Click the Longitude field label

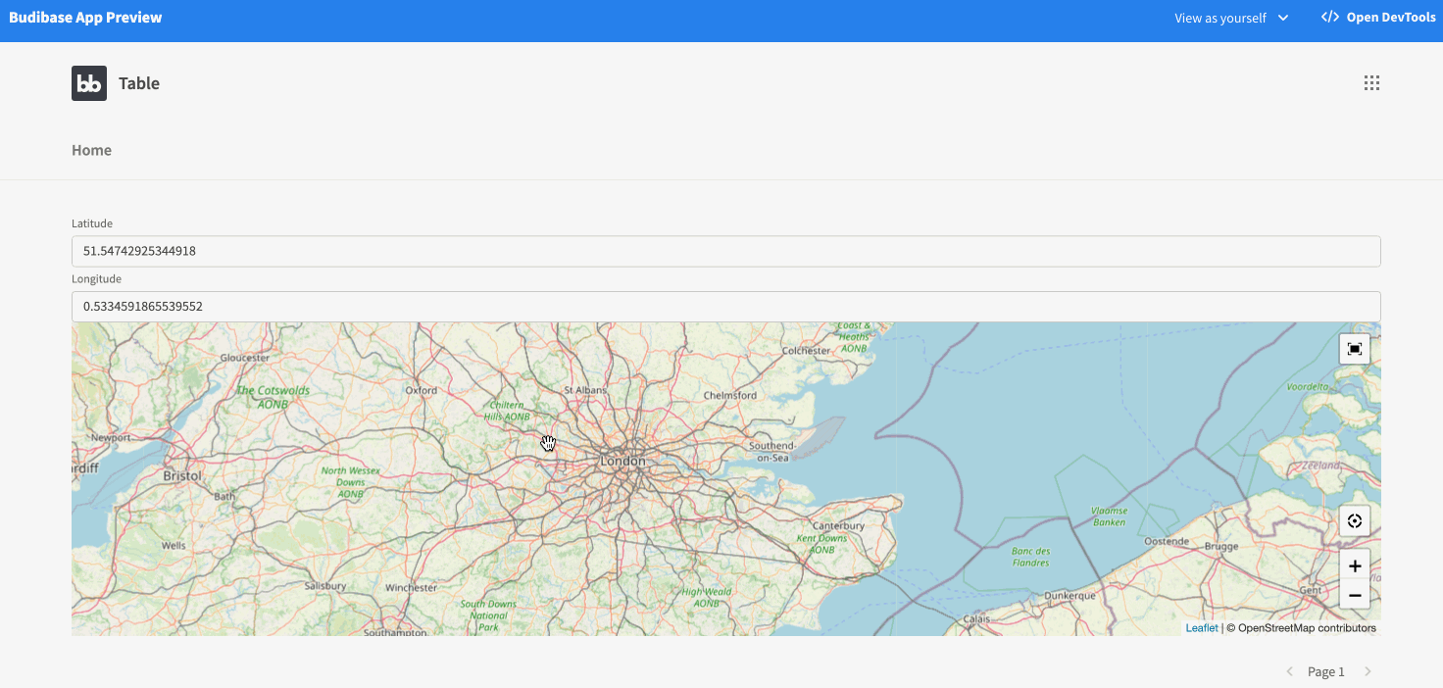click(x=96, y=279)
